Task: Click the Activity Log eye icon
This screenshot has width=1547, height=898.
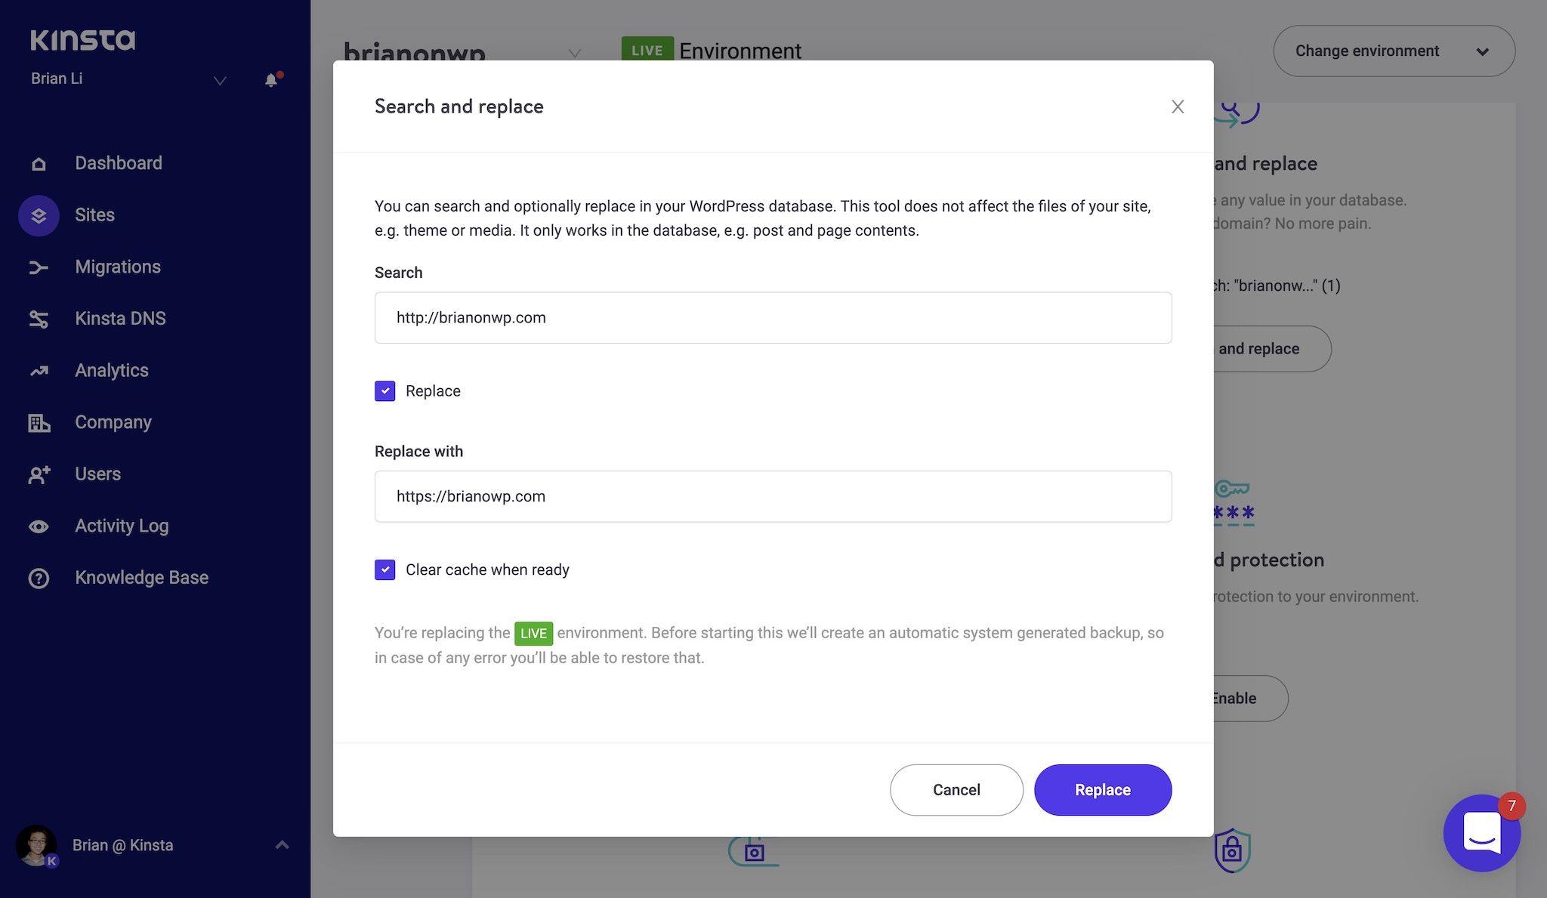Action: tap(39, 526)
